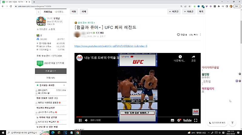Open YouTube player settings gear
Viewport: 242px width, 135px height.
(x=179, y=120)
